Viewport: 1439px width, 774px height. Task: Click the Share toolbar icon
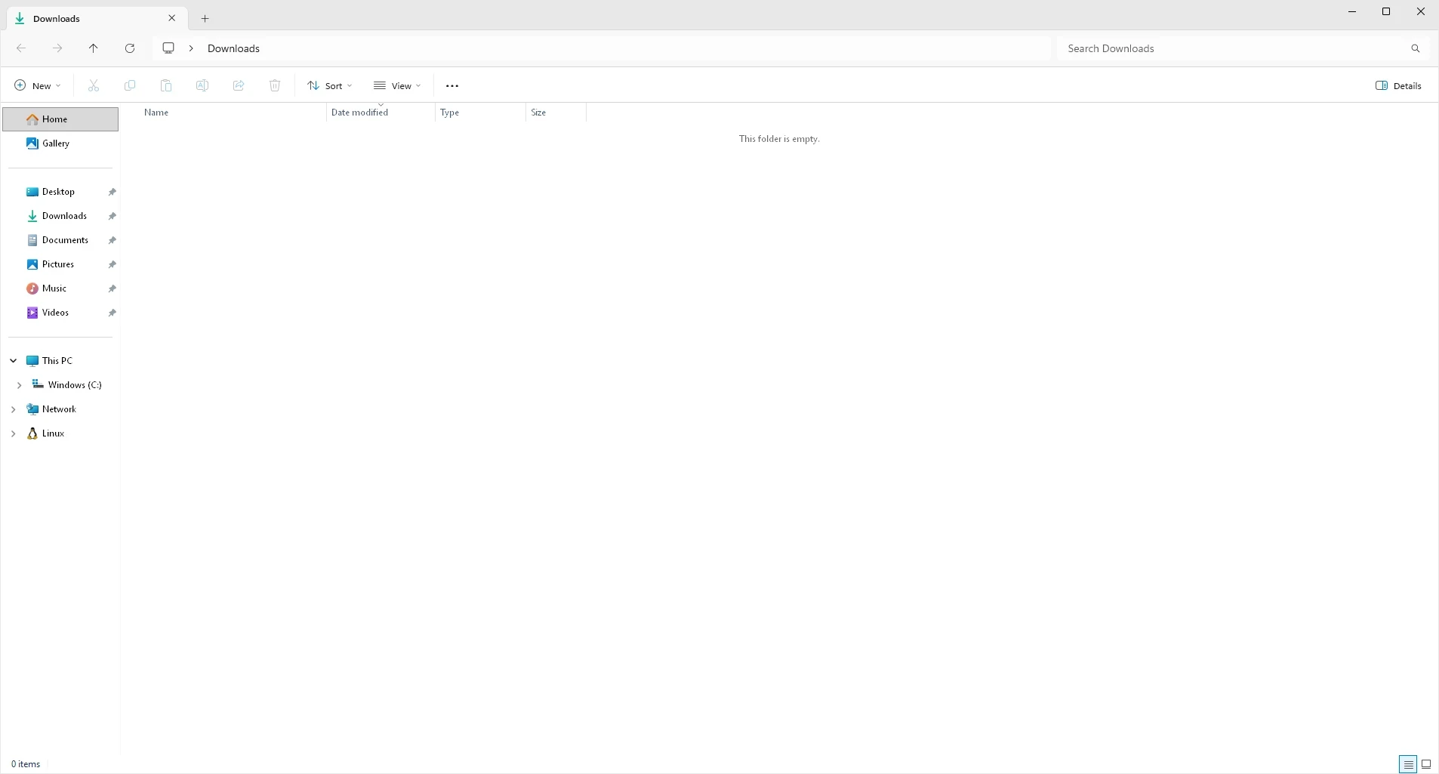[x=239, y=86]
